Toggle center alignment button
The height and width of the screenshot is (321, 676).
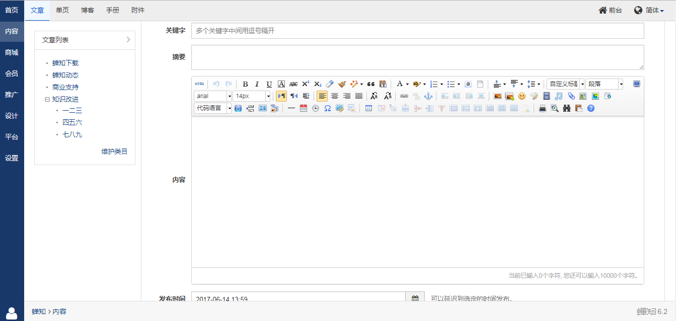(334, 96)
